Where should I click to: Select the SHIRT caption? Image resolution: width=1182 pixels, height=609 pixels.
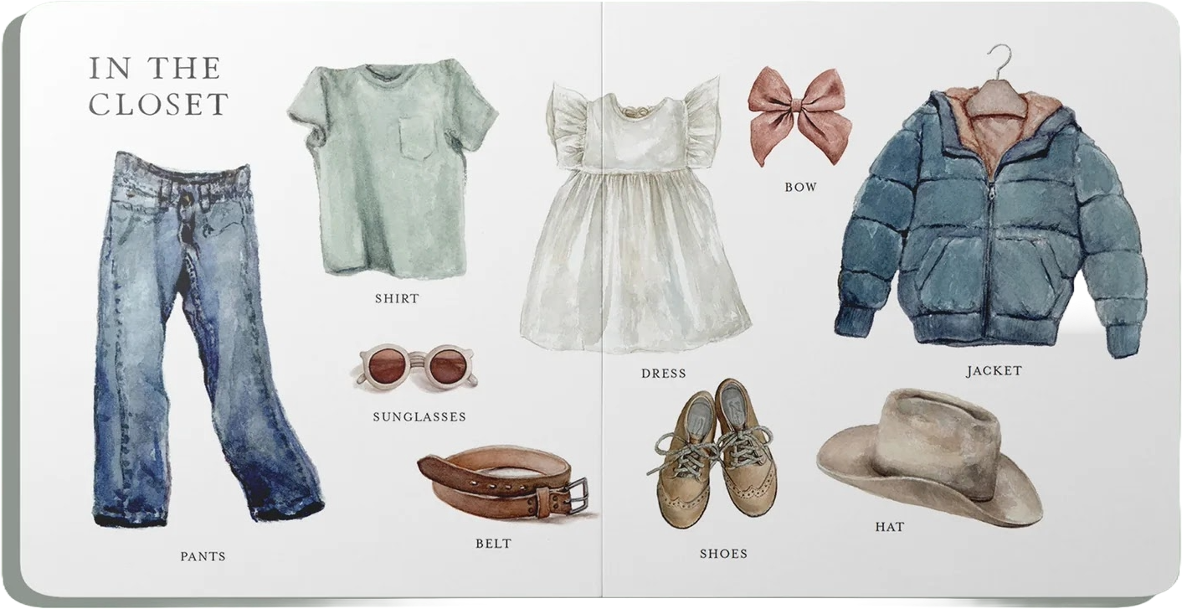397,298
